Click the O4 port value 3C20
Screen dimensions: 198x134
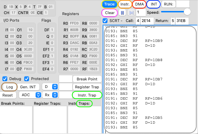click(x=28, y=49)
